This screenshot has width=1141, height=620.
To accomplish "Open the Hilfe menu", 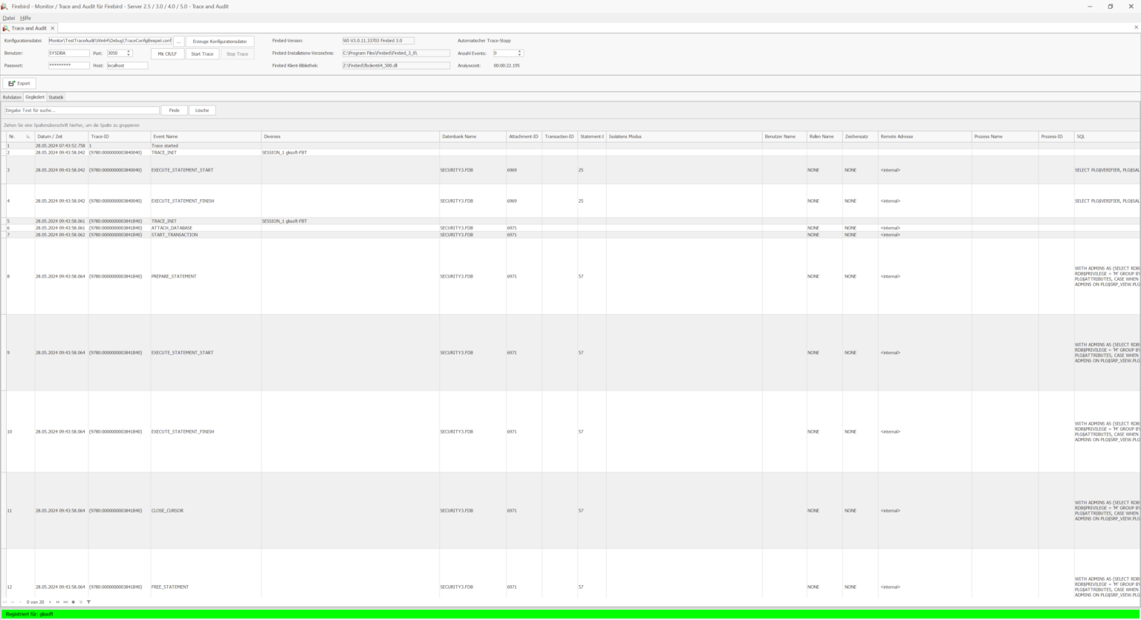I will coord(25,18).
